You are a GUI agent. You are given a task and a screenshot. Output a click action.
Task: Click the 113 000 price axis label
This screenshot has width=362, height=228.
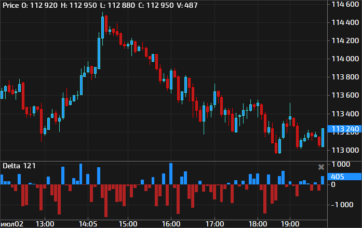coord(345,150)
